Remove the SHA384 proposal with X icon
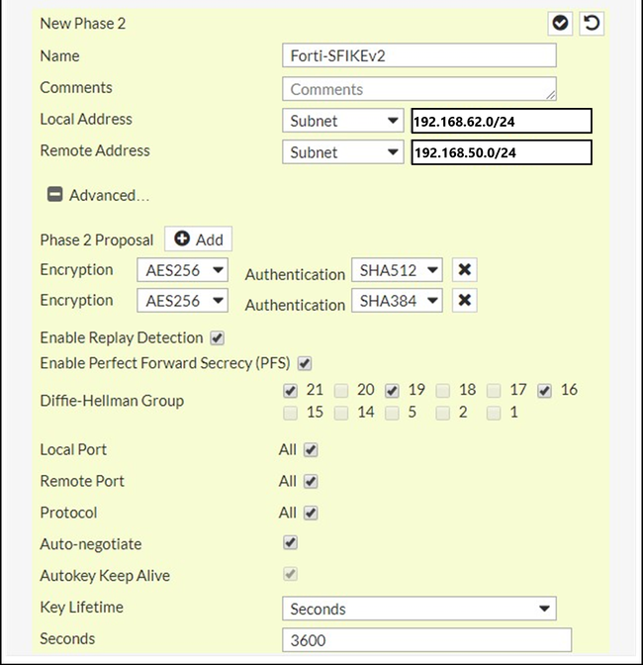This screenshot has width=643, height=665. coord(464,301)
